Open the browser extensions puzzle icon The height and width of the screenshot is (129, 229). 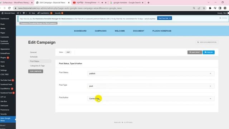(210, 8)
